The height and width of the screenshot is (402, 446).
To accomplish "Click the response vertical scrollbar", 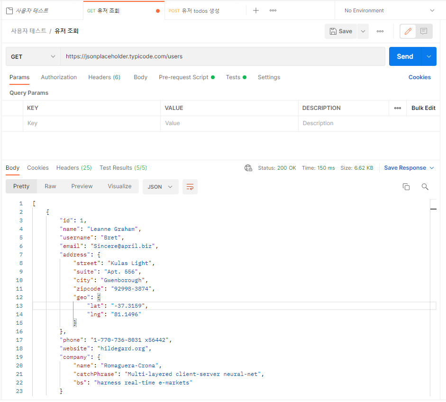I will click(433, 298).
